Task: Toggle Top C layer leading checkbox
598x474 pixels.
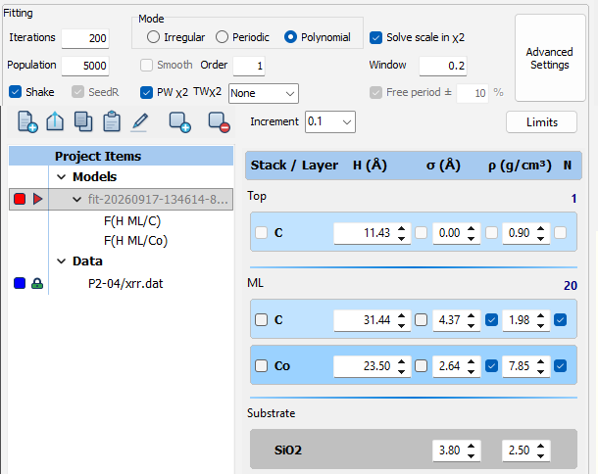Action: click(261, 232)
